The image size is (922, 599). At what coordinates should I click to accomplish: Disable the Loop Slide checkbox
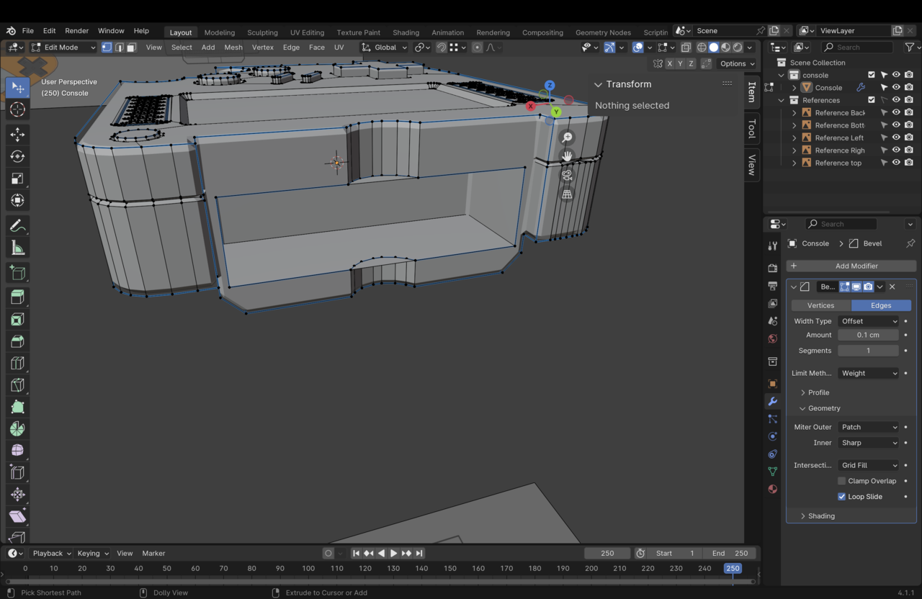pos(841,497)
